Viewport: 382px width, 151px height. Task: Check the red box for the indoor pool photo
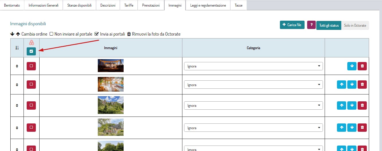[31, 84]
